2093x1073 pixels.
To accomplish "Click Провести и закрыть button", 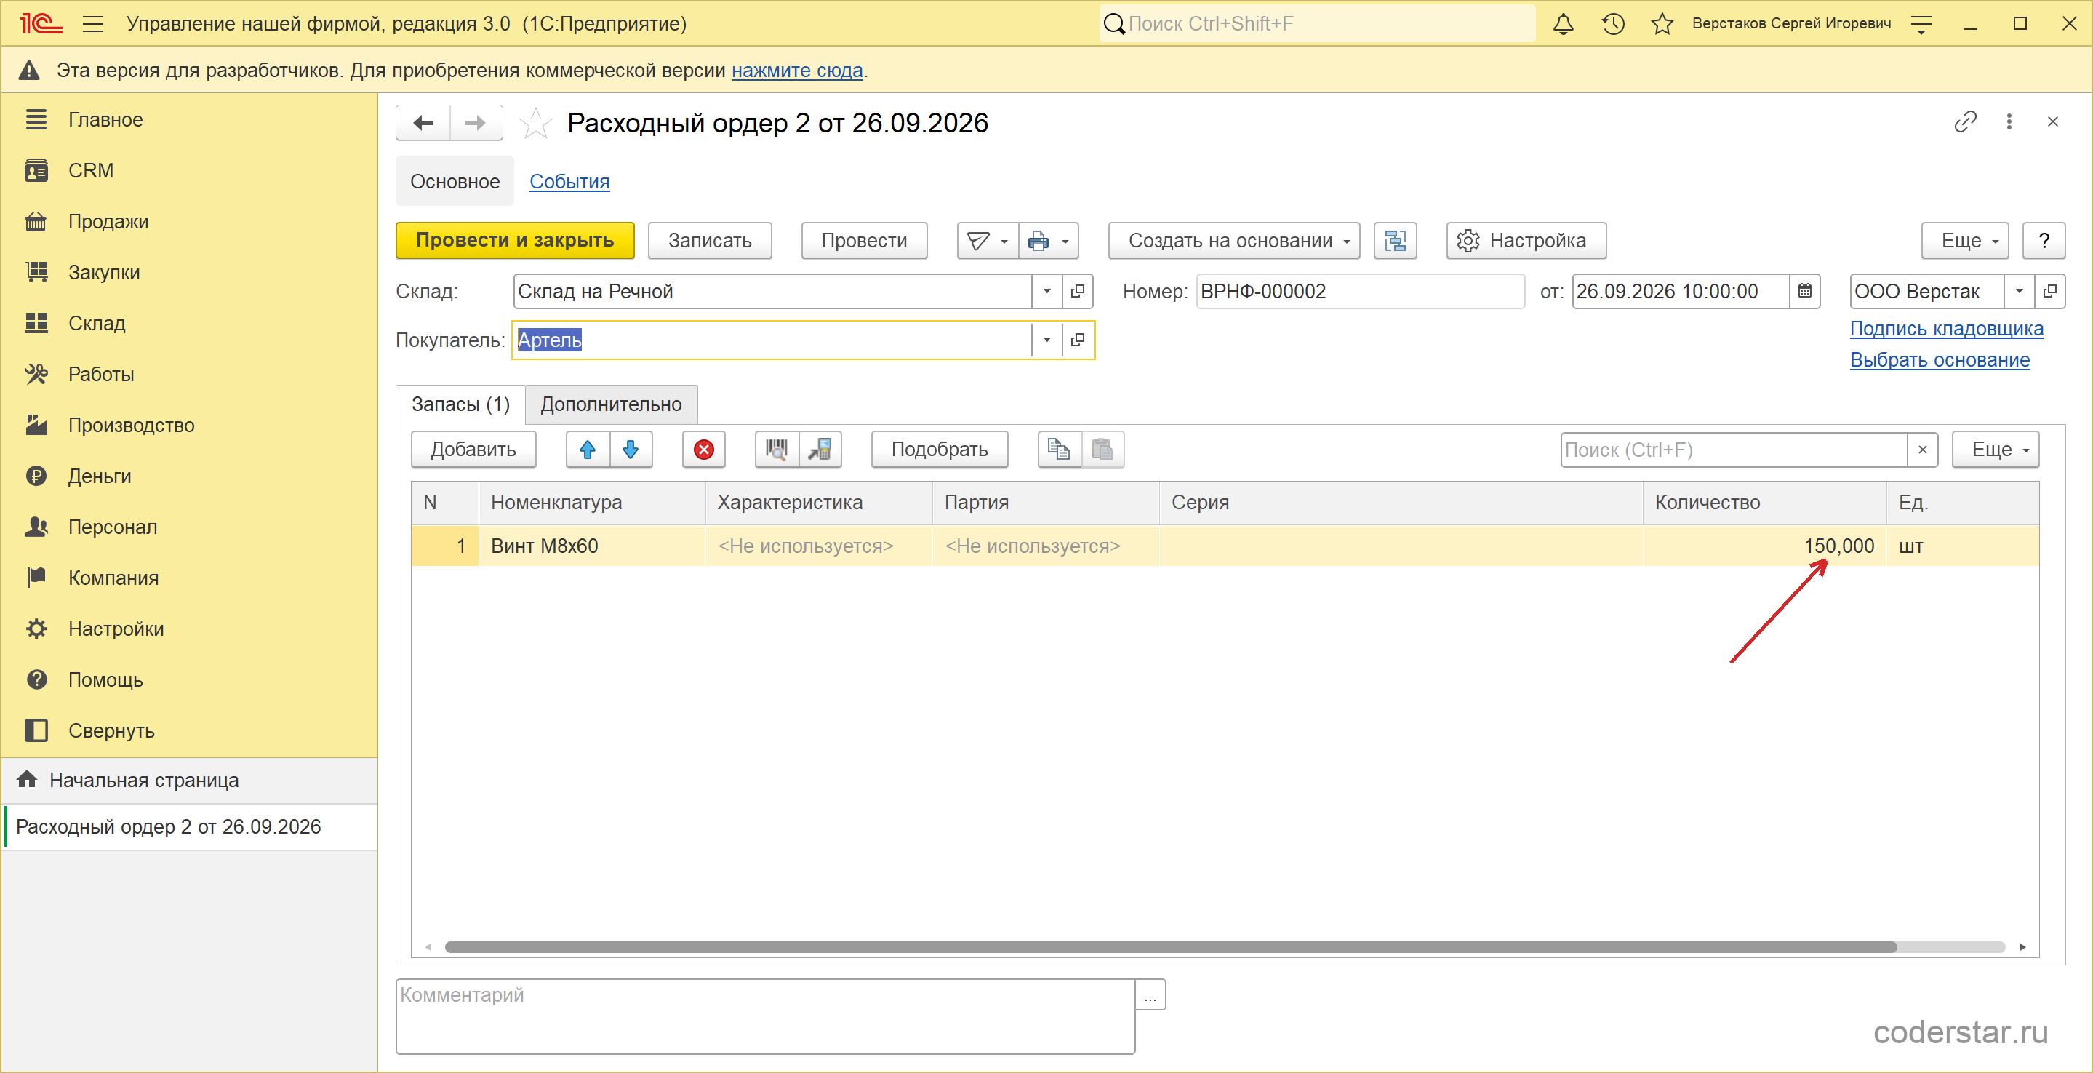I will 514,241.
